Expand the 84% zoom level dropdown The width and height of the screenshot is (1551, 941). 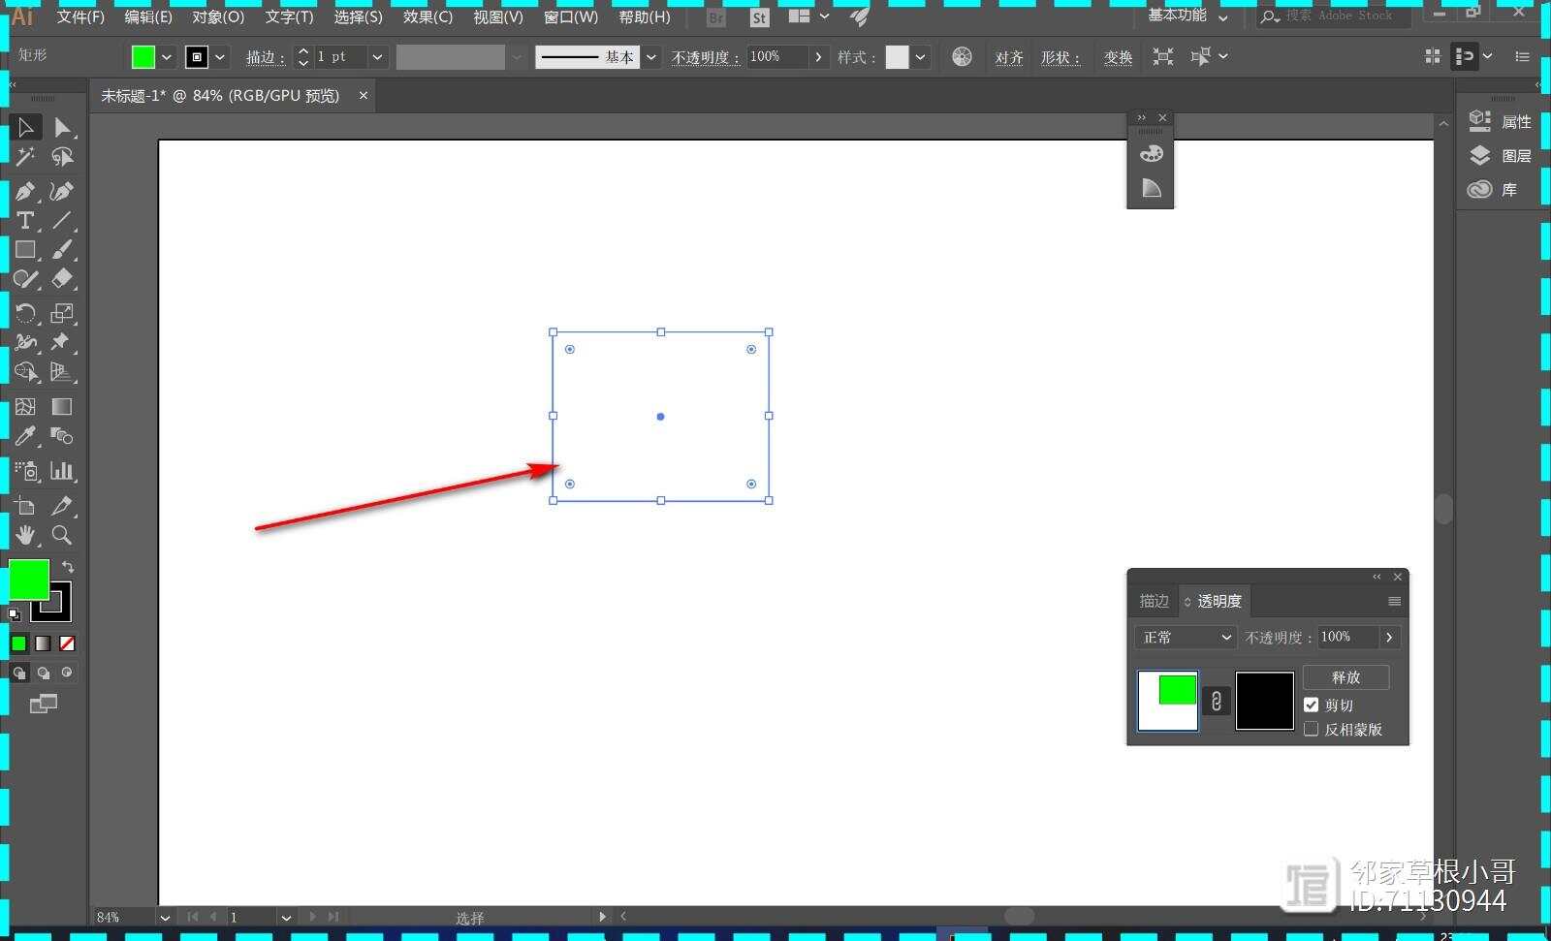[x=165, y=917]
